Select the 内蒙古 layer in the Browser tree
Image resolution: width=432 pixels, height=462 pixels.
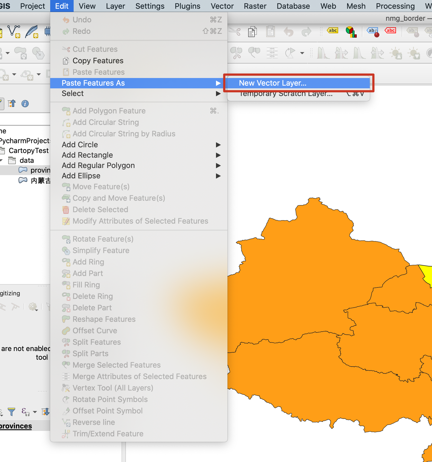(x=40, y=181)
